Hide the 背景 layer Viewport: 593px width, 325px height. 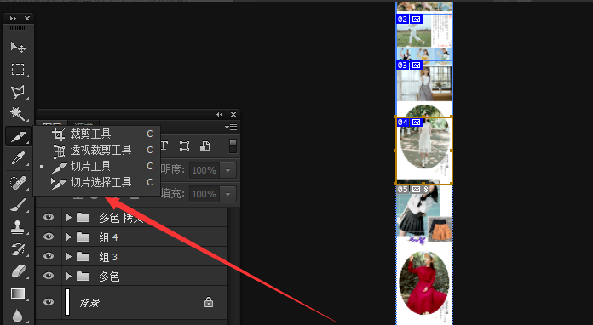point(49,302)
